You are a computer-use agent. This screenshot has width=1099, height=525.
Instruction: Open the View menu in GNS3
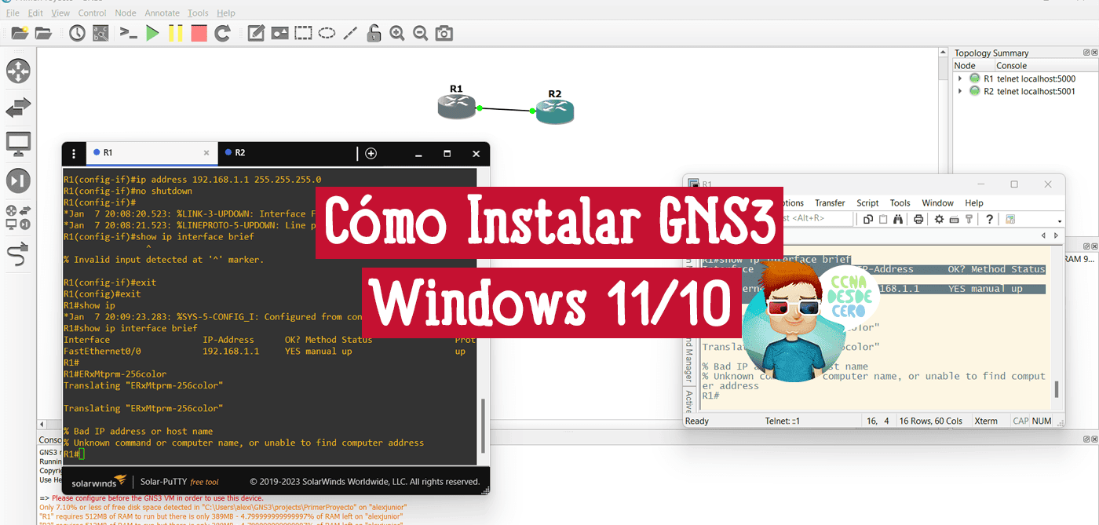[x=60, y=13]
